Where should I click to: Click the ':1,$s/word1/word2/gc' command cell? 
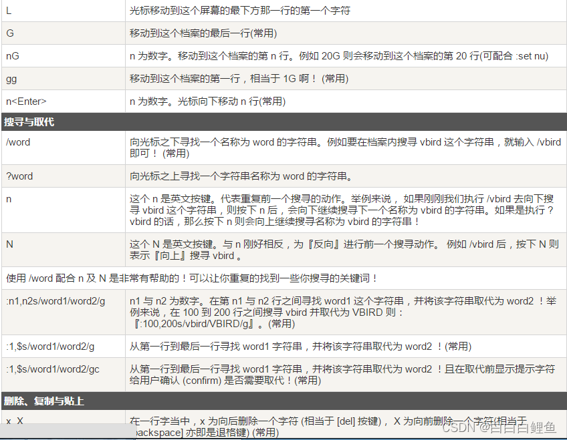[x=64, y=375]
